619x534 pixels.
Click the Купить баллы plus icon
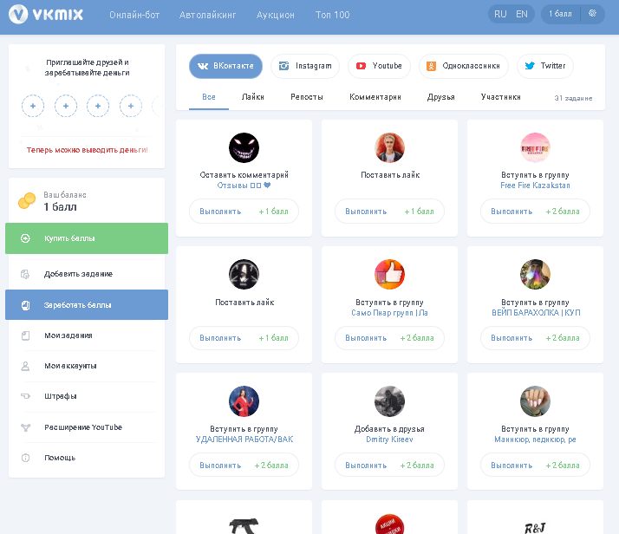click(25, 238)
